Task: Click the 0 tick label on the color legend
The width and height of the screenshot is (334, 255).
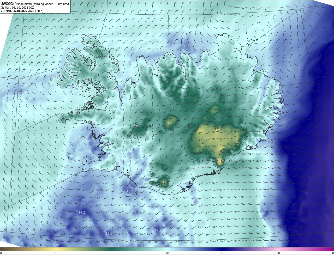Action: coord(1,253)
